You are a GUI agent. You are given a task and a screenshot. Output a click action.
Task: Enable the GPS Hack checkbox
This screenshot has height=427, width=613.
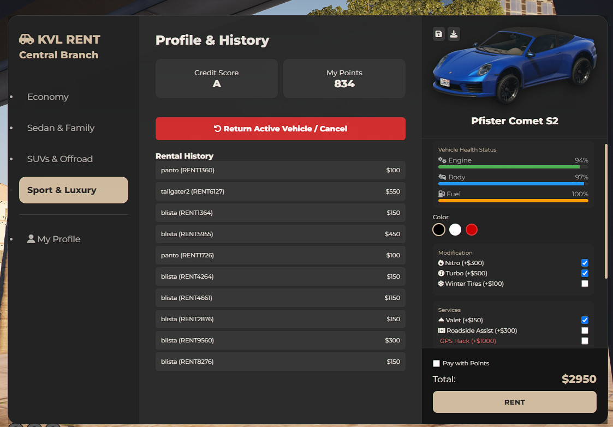(585, 341)
